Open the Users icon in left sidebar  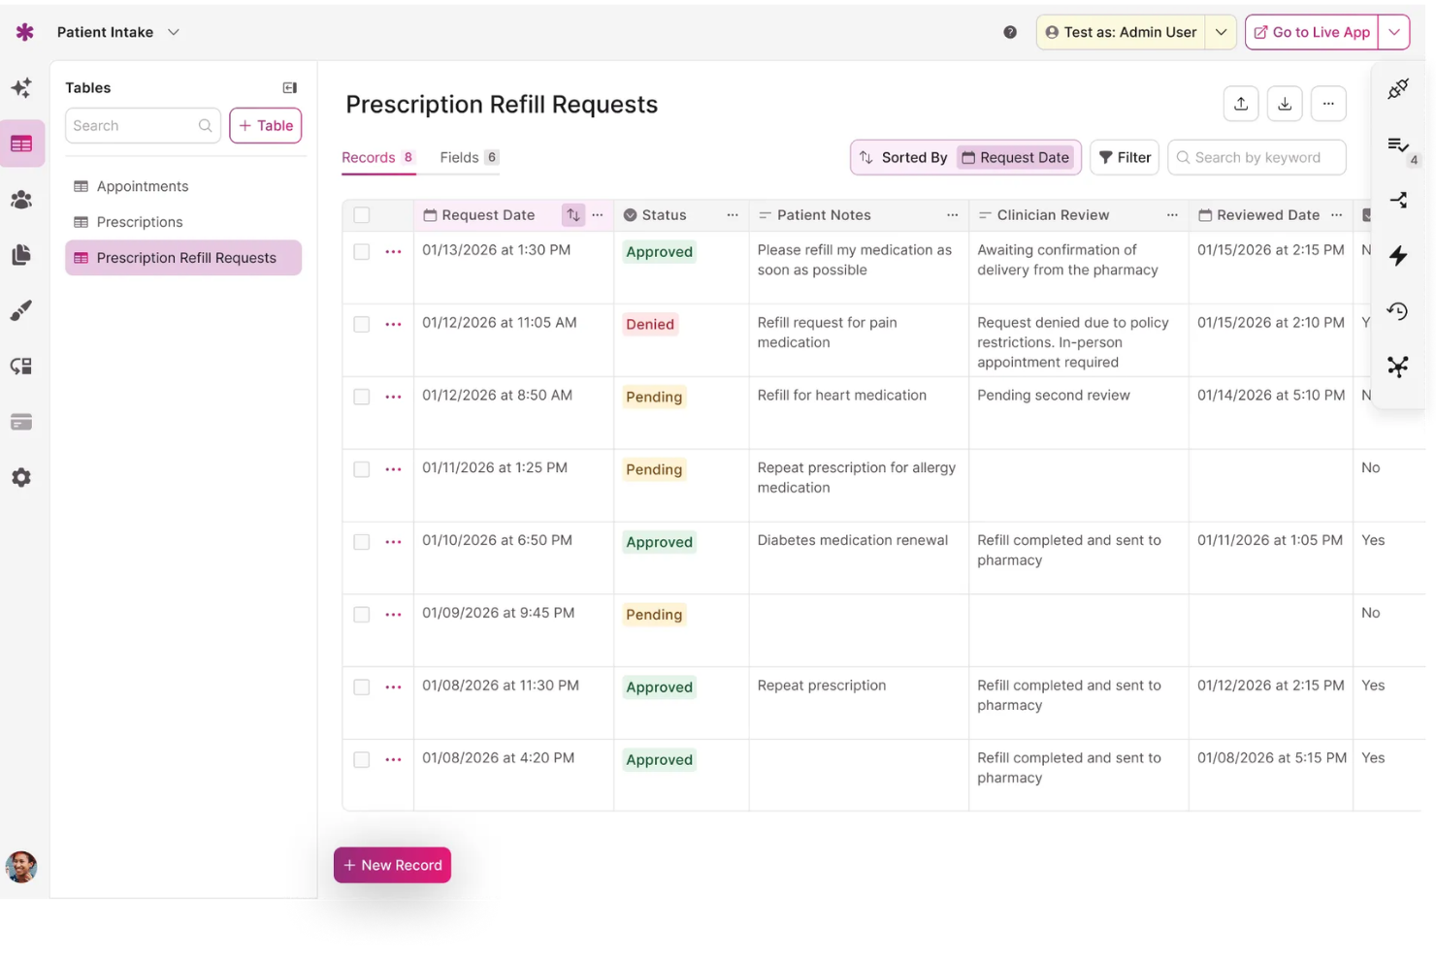click(x=21, y=200)
